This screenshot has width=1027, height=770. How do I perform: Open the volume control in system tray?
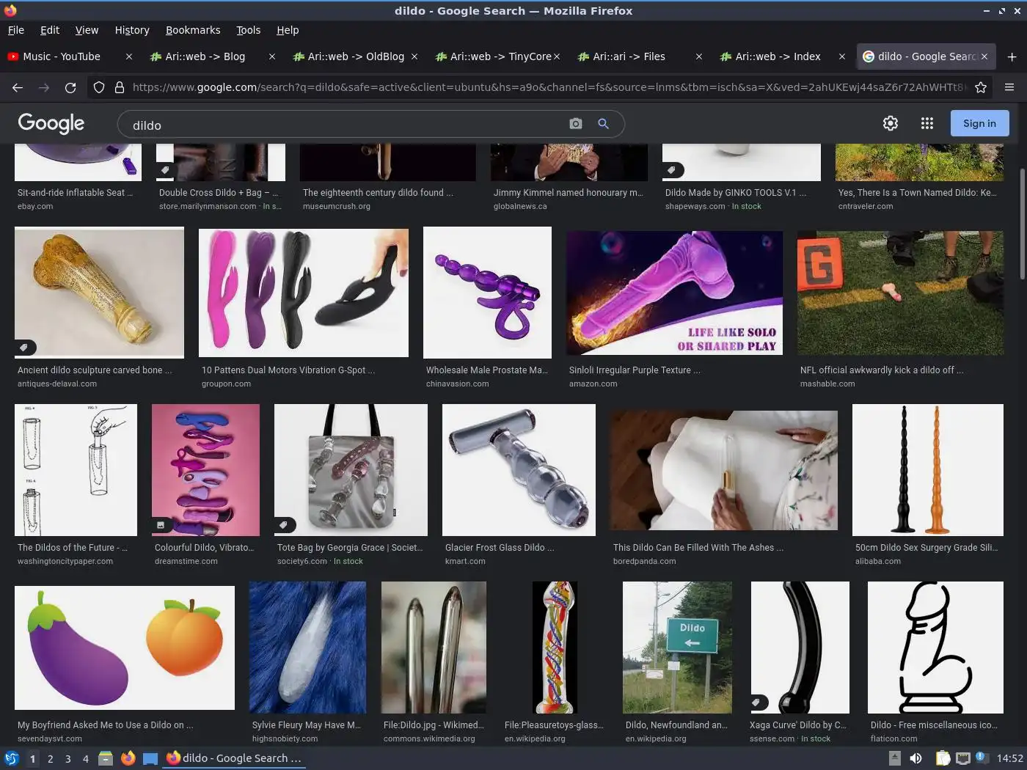pyautogui.click(x=916, y=758)
